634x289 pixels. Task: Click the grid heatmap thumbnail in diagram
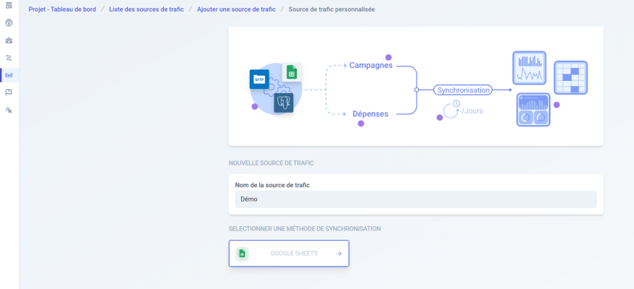click(570, 78)
